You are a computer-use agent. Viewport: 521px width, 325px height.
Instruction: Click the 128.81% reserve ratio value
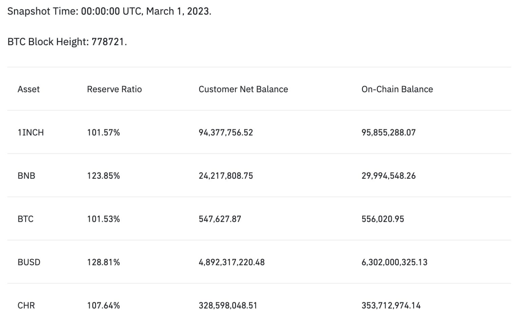pos(103,262)
